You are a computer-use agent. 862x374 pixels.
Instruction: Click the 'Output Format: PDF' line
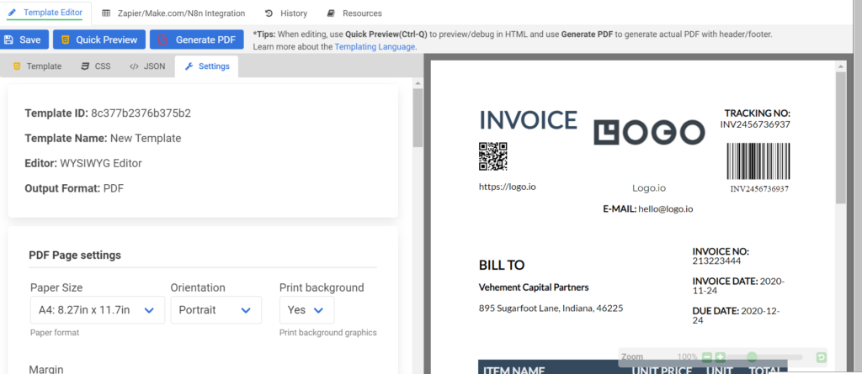[x=74, y=188]
